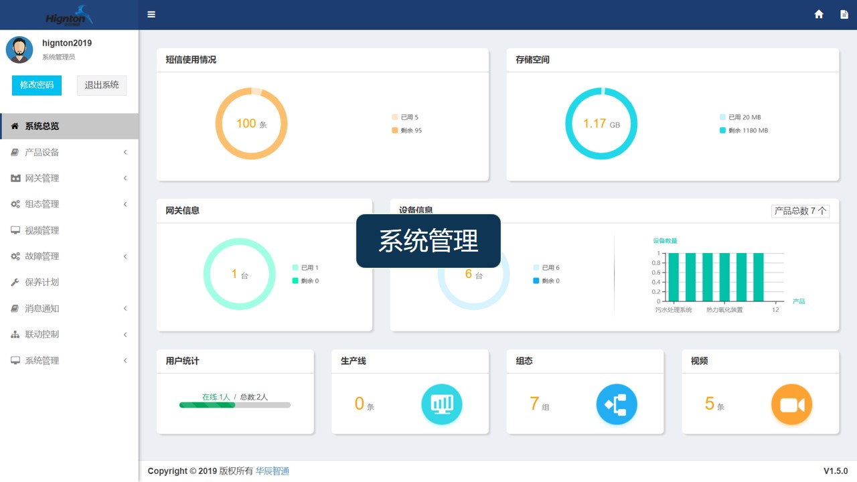This screenshot has width=857, height=482.
Task: Open the 视频管理 monitor icon
Action: pos(15,230)
